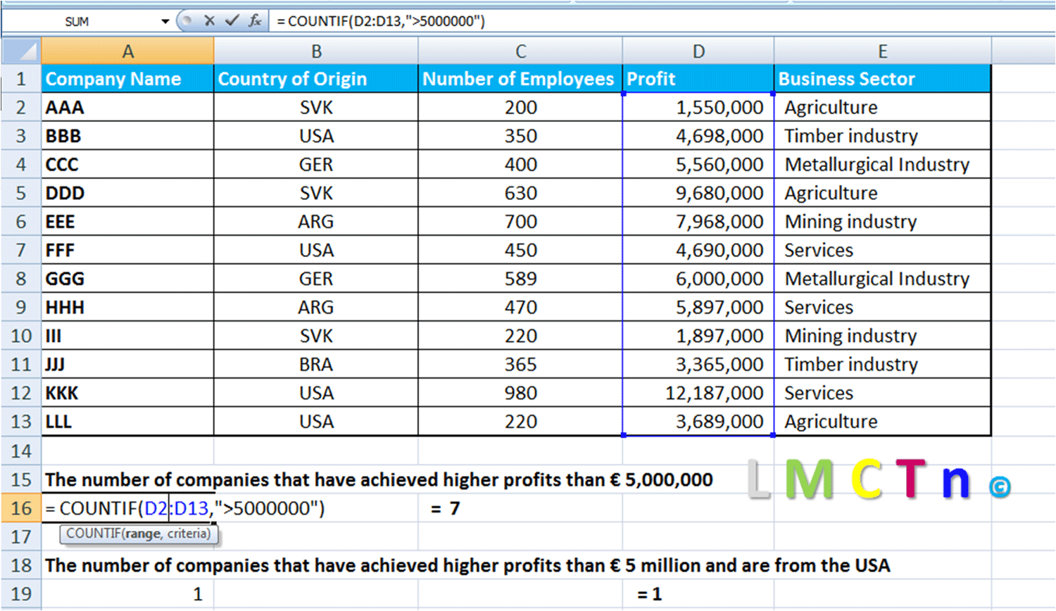Image resolution: width=1056 pixels, height=611 pixels.
Task: Click the Business Sector header cell
Action: click(x=882, y=79)
